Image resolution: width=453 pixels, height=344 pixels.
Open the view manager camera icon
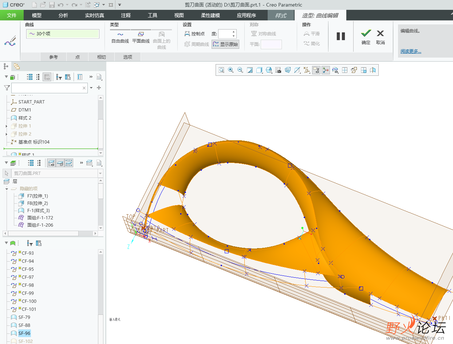point(278,70)
